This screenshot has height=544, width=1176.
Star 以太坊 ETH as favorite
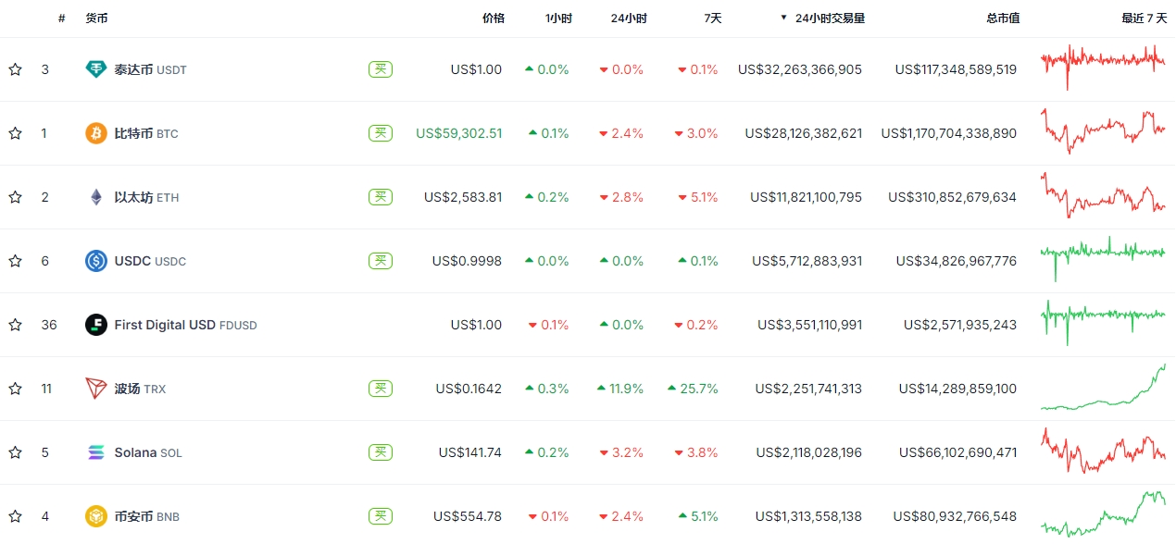(x=15, y=197)
